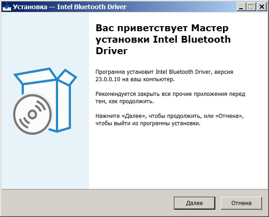Image resolution: width=269 pixels, height=217 pixels.
Task: Click the Driver word in the heading
Action: [112, 51]
